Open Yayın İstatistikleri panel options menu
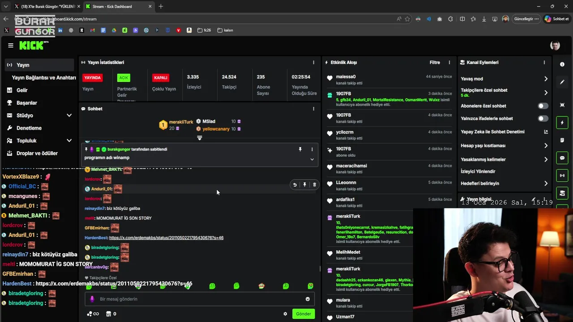 (313, 63)
